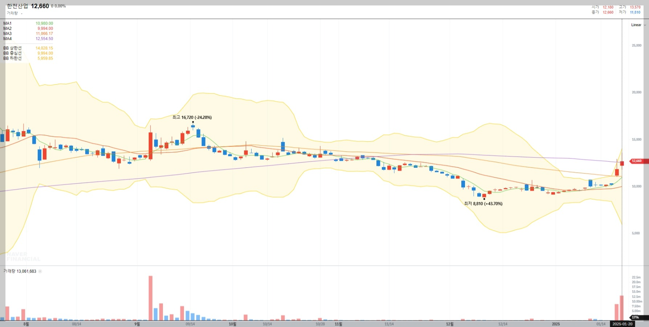
Task: Click the MA1 value 10,980.00
Action: point(44,23)
